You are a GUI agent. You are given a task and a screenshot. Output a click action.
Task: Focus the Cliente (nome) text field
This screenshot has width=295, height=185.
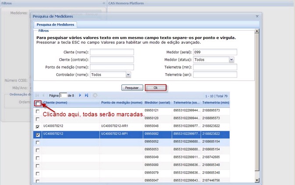pyautogui.click(x=112, y=52)
